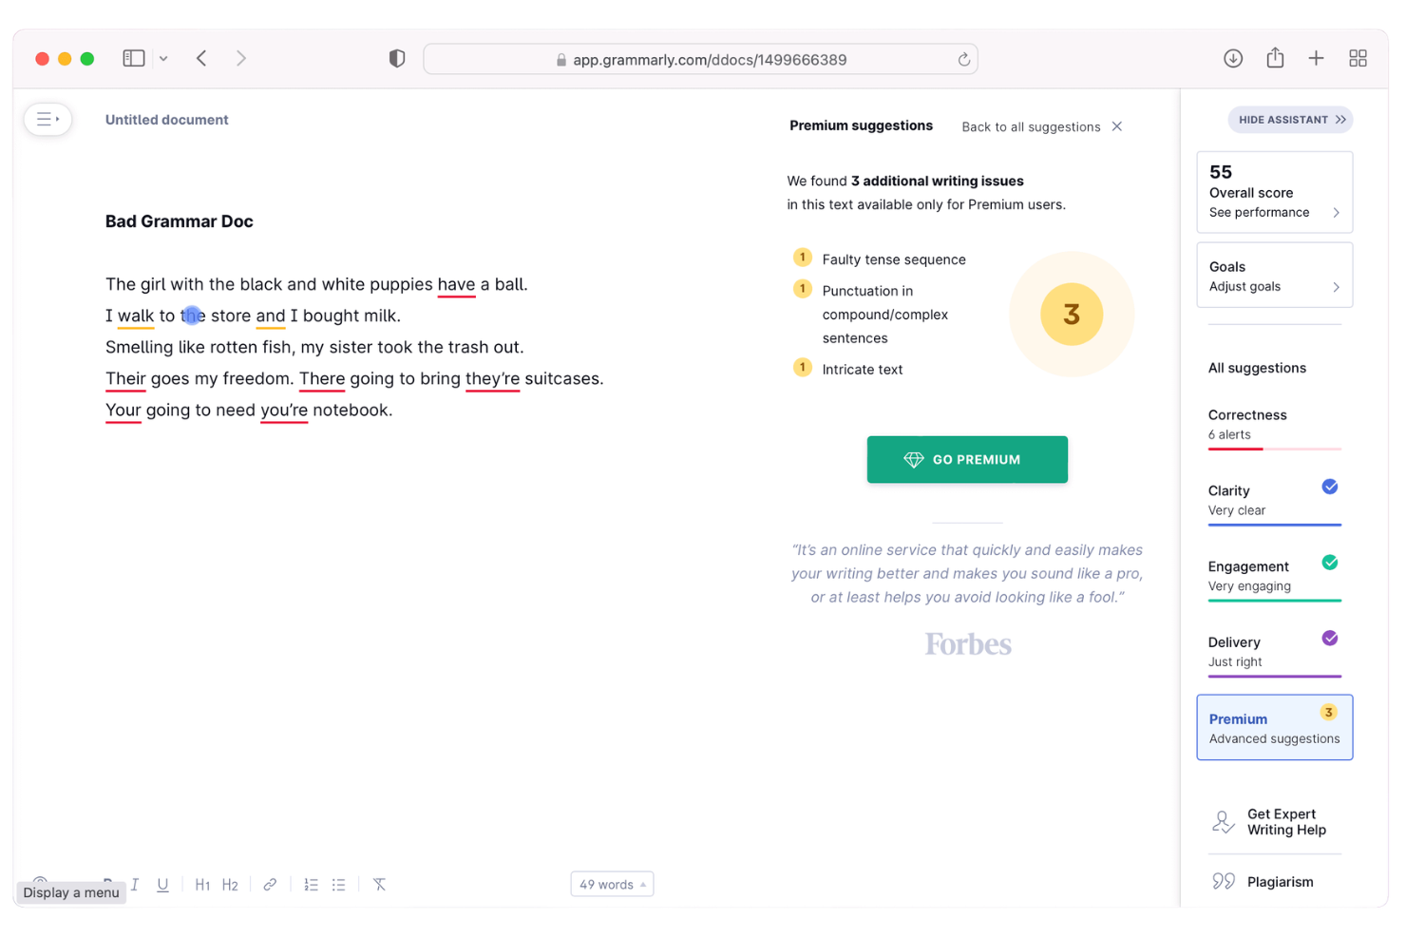Screen dimensions: 1406x938
Task: Show the tab overview grid
Action: (1358, 58)
